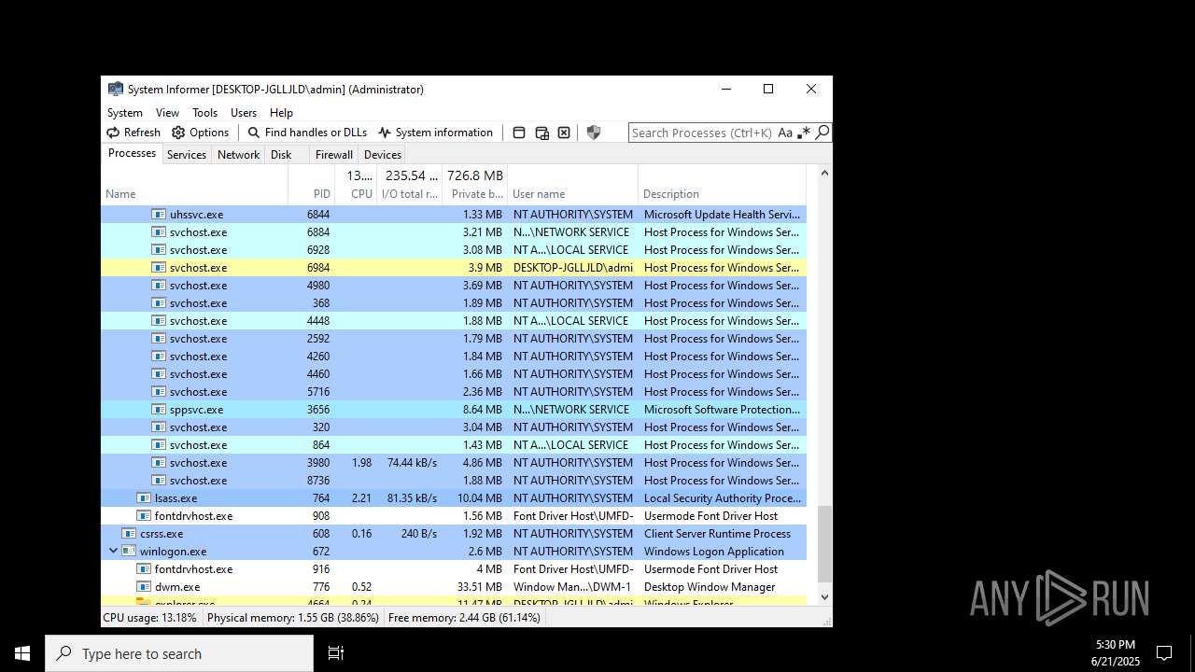Click the find window and thread icon
1195x672 pixels.
(541, 133)
